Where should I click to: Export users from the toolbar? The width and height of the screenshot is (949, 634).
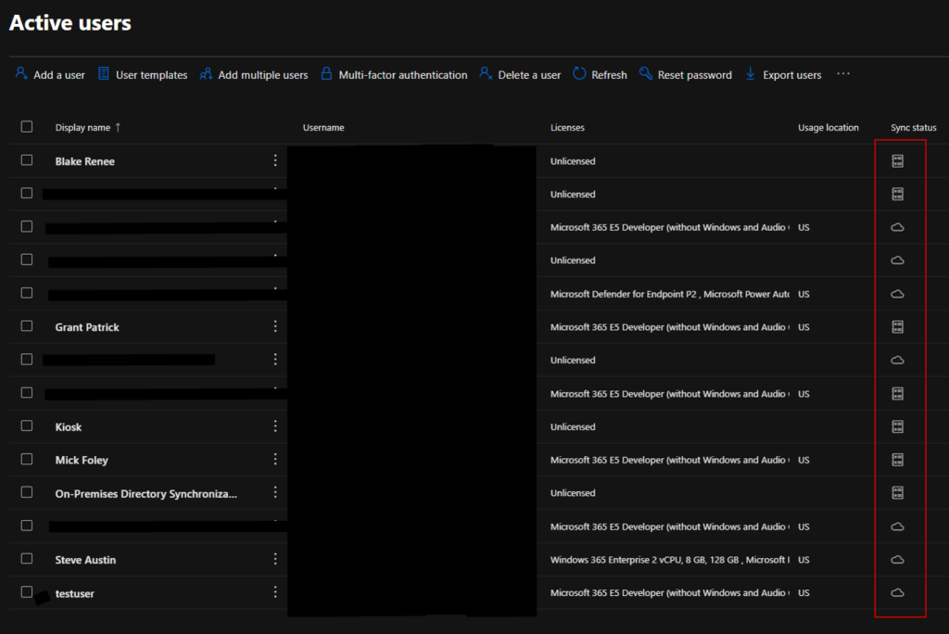pyautogui.click(x=783, y=75)
